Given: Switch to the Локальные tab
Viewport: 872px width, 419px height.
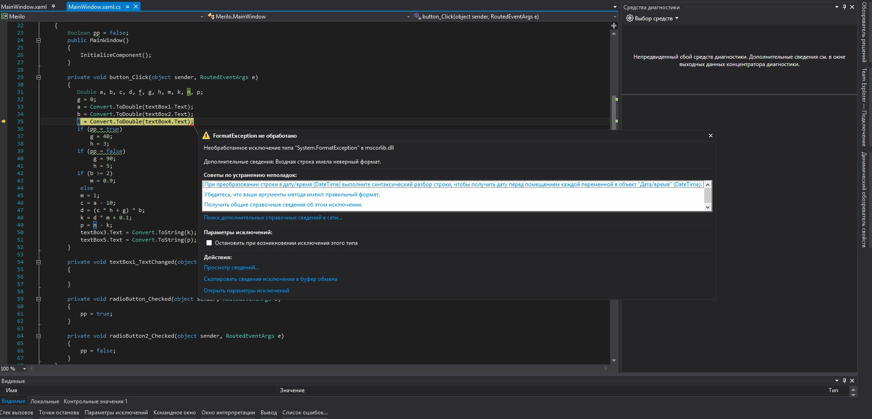Looking at the screenshot, I should [x=45, y=401].
